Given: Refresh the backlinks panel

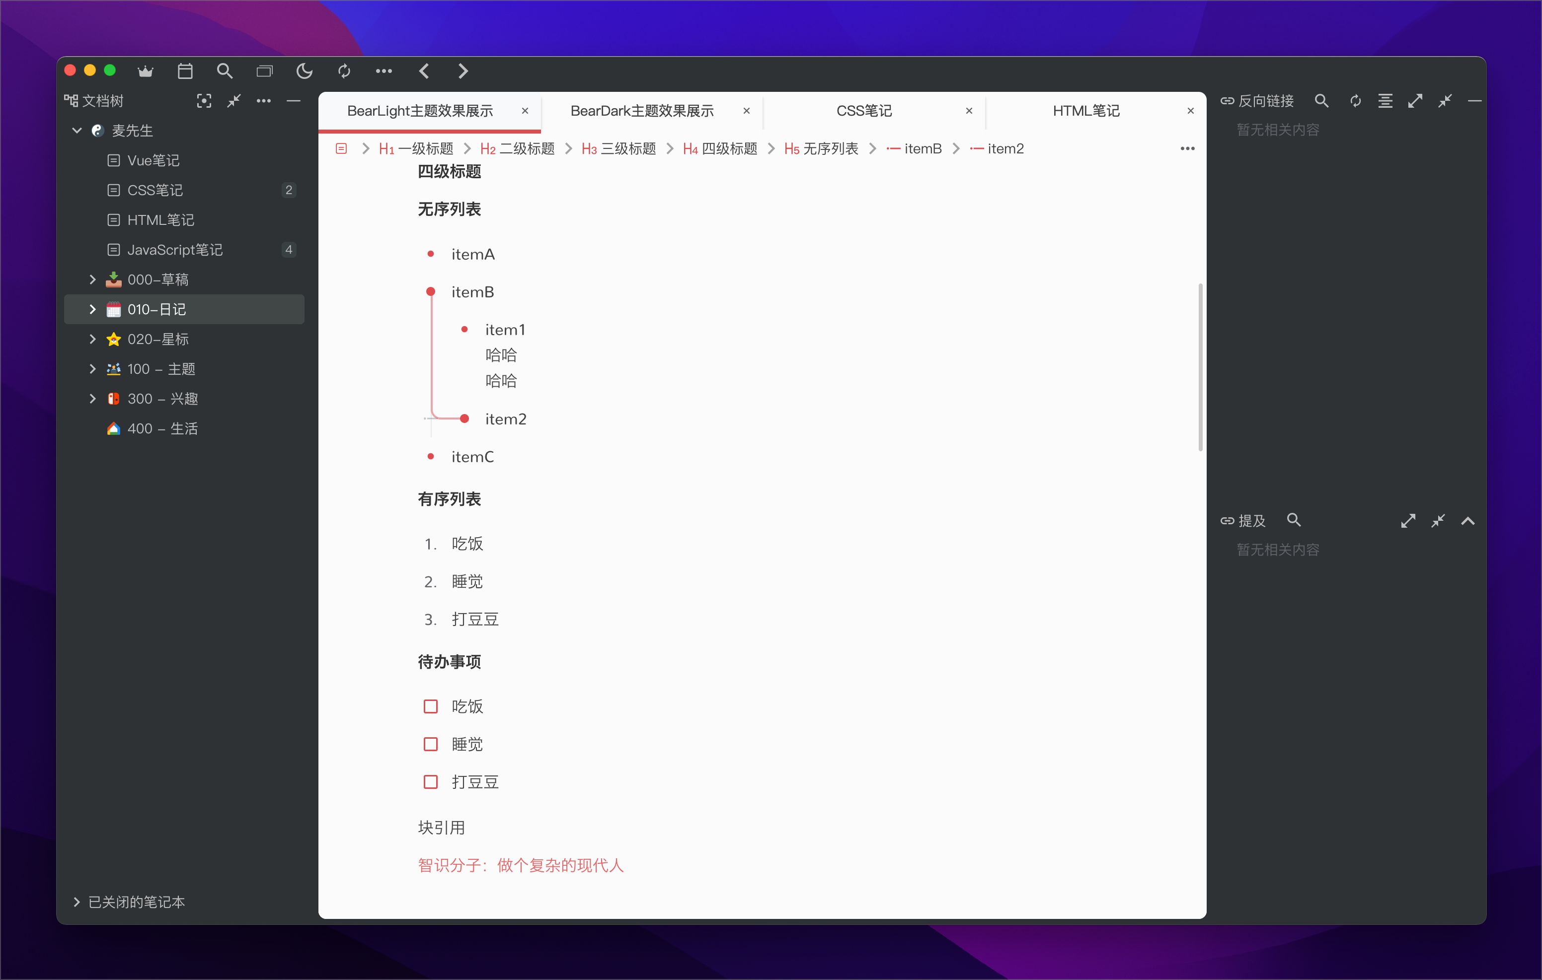Looking at the screenshot, I should [x=1355, y=101].
